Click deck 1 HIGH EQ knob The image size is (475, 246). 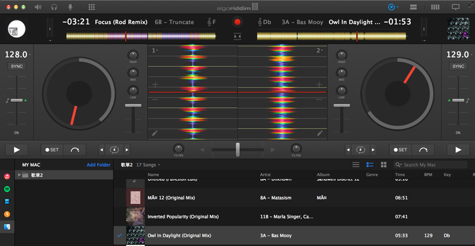coord(133,55)
